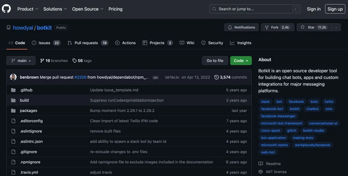Image resolution: width=348 pixels, height=176 pixels.
Task: Switch to the Actions tab
Action: [x=125, y=43]
